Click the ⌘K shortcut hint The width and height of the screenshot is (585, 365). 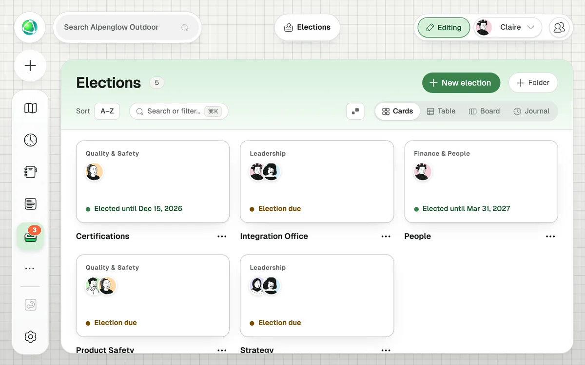[x=213, y=111]
